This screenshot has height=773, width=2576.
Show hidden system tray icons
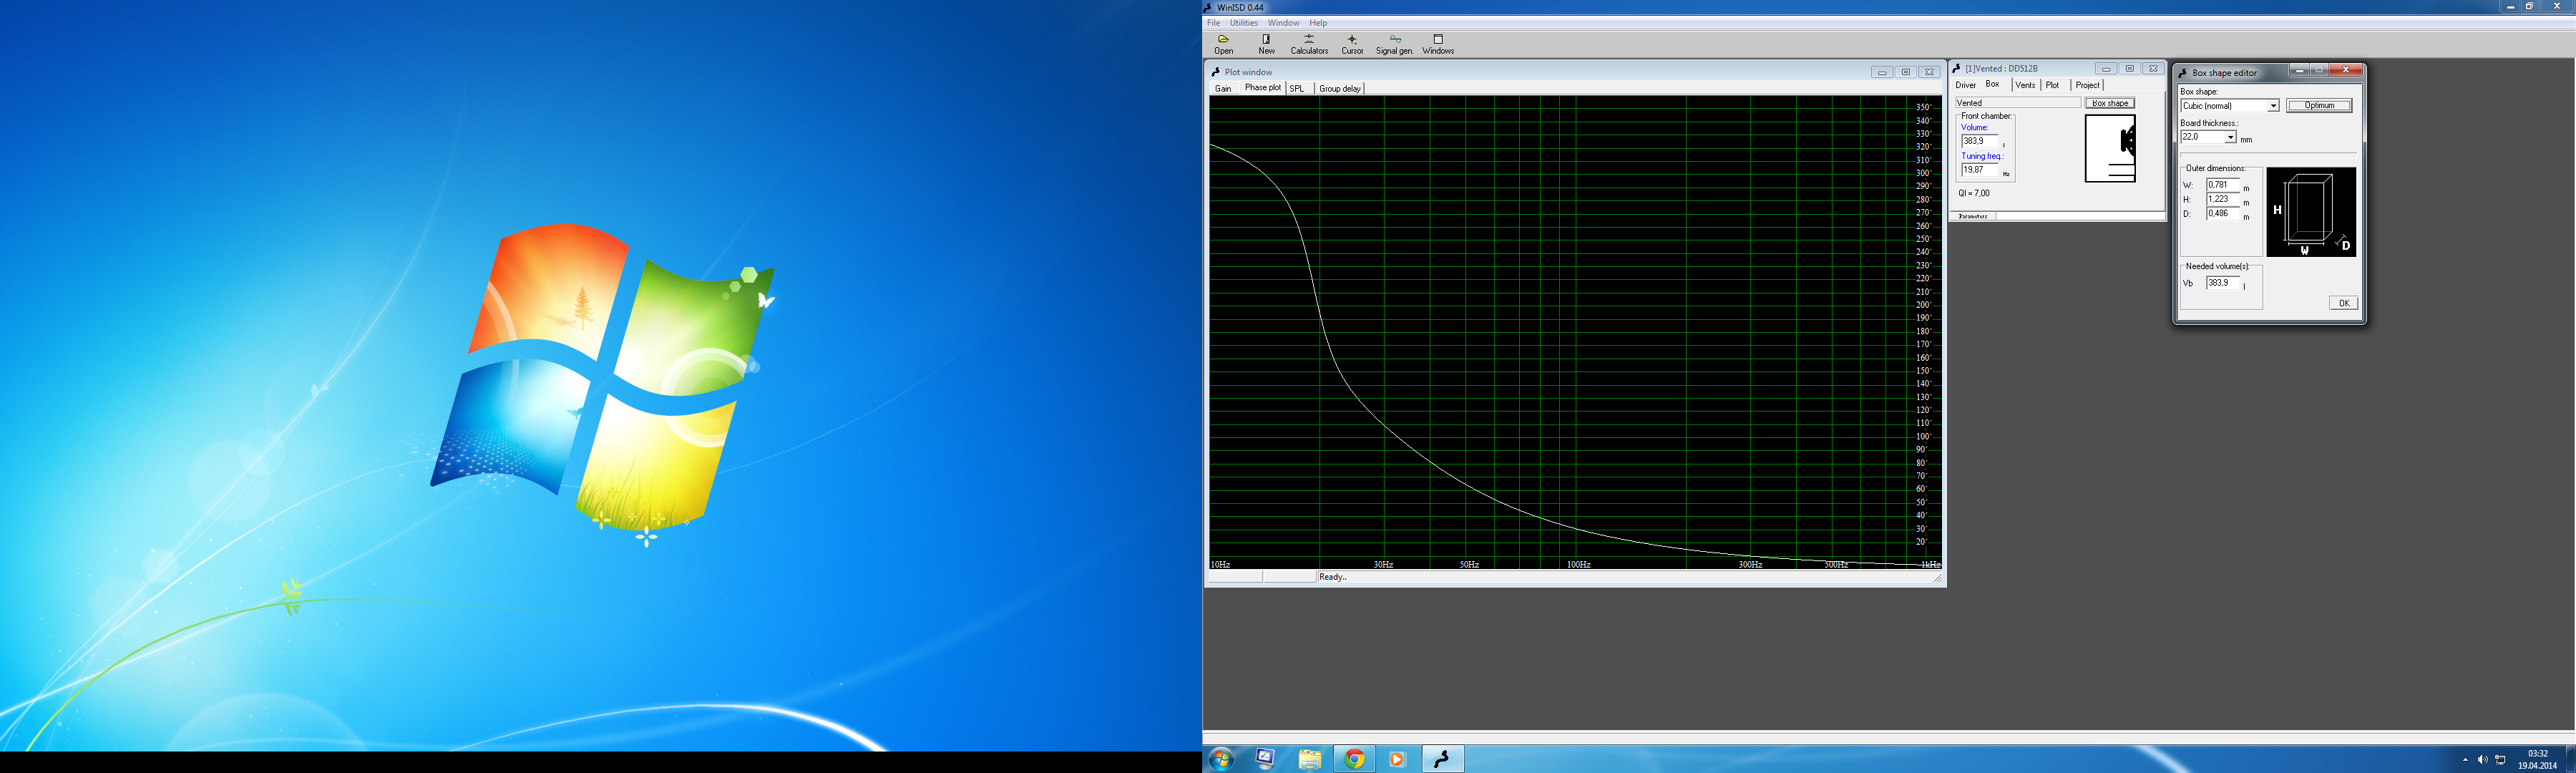pyautogui.click(x=2465, y=760)
